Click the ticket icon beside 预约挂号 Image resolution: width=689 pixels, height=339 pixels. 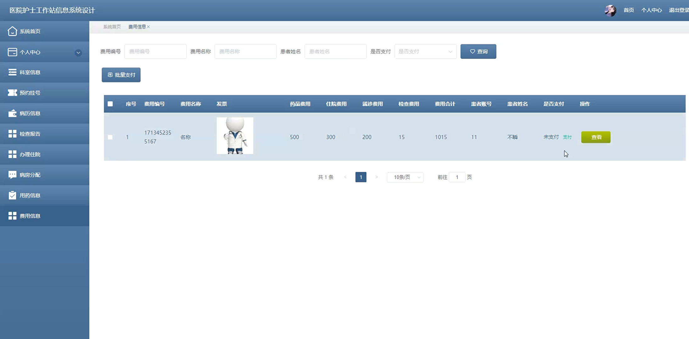(x=12, y=93)
